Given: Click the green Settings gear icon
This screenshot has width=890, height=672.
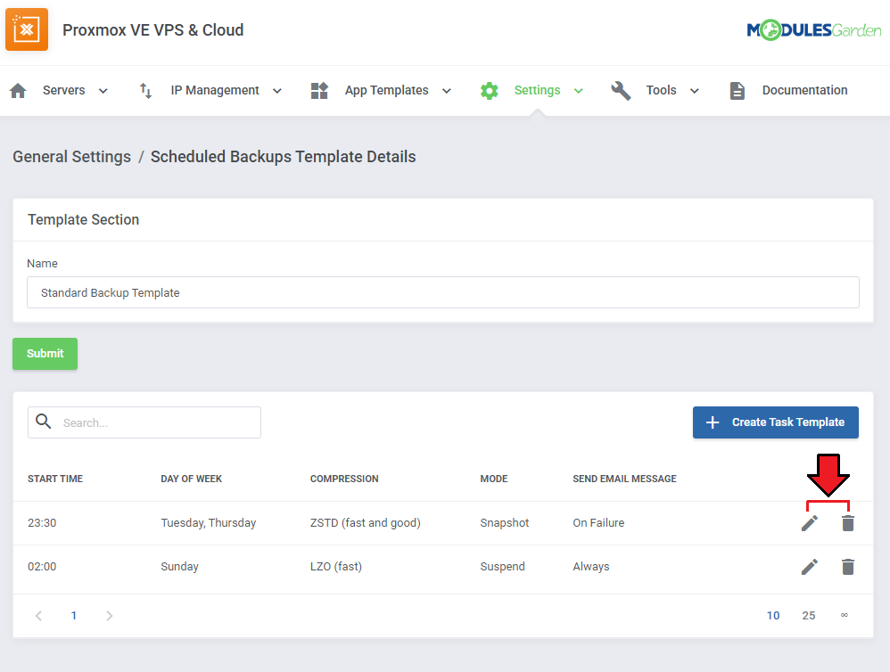Looking at the screenshot, I should [x=490, y=91].
